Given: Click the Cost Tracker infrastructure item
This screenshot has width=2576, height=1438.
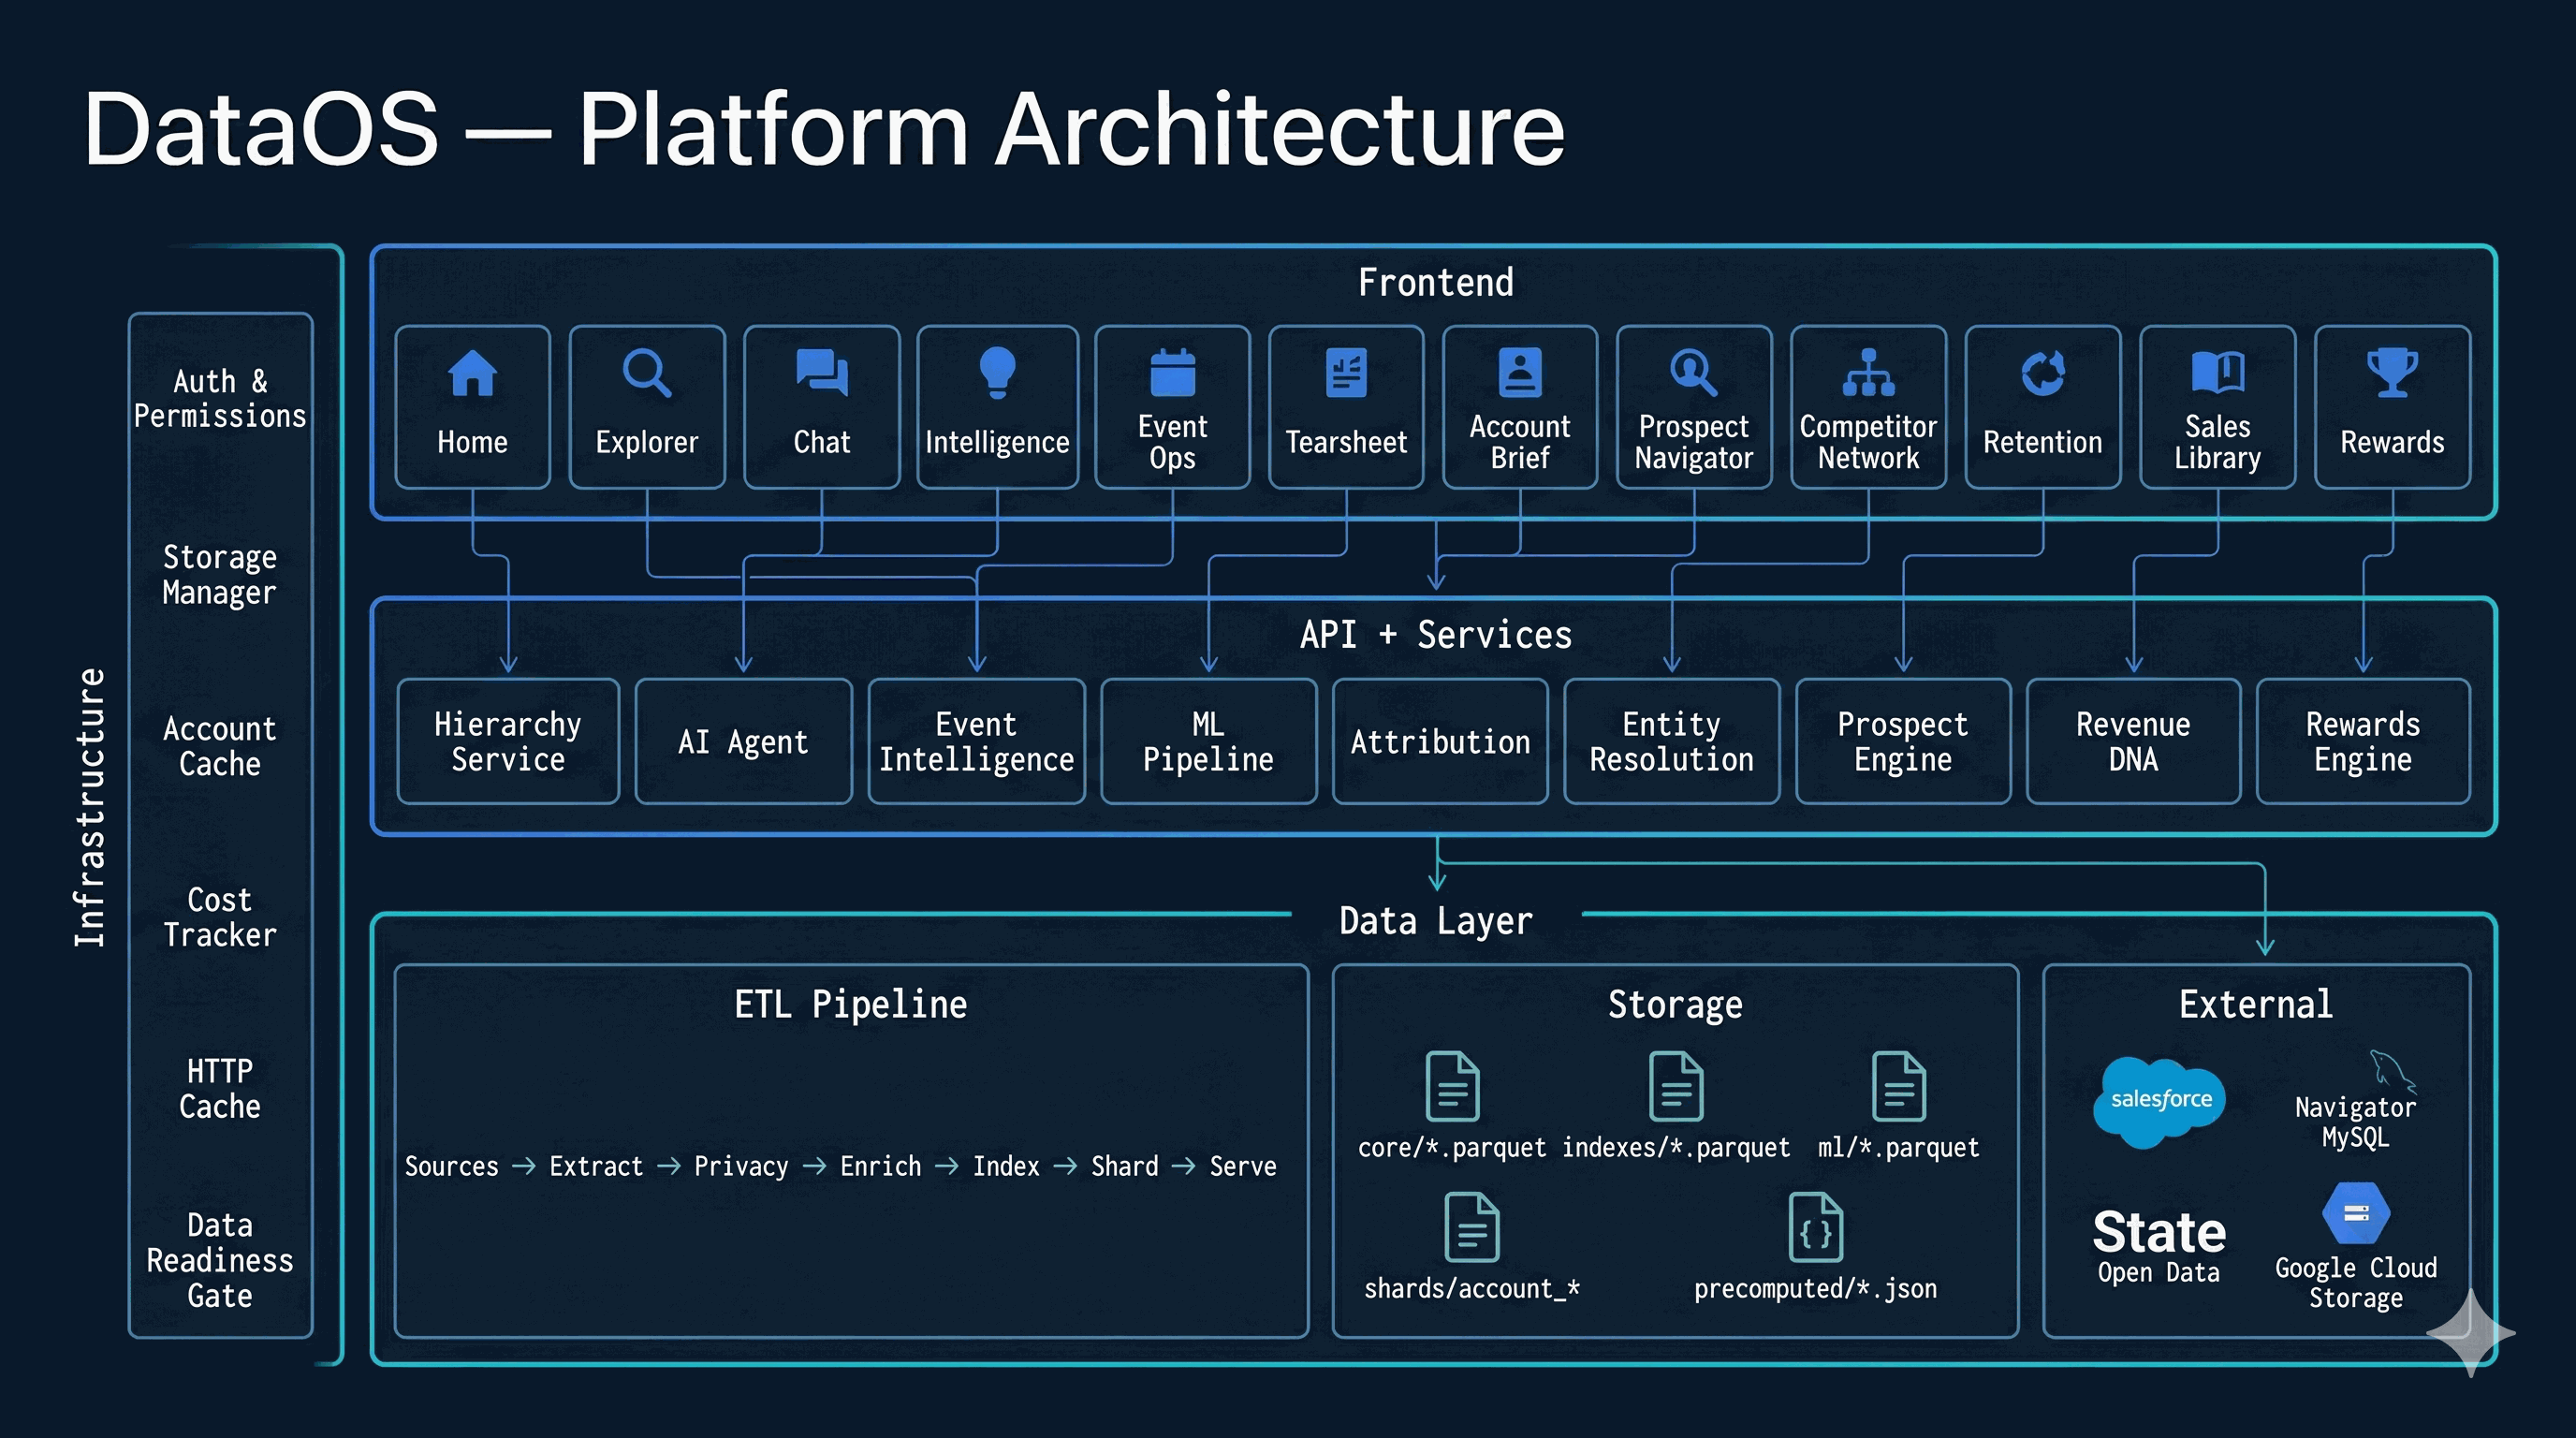Looking at the screenshot, I should click(x=220, y=917).
